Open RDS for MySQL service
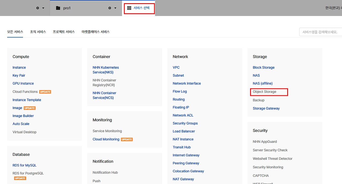Screen dimensions: 342x184 pos(24,165)
